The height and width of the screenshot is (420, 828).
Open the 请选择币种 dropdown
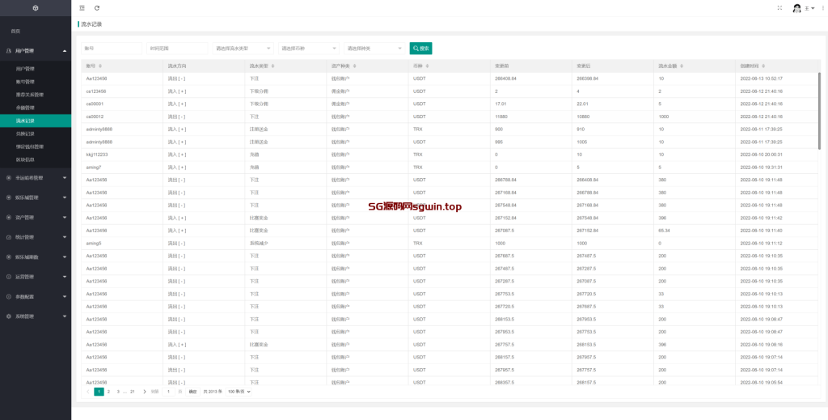click(x=309, y=49)
